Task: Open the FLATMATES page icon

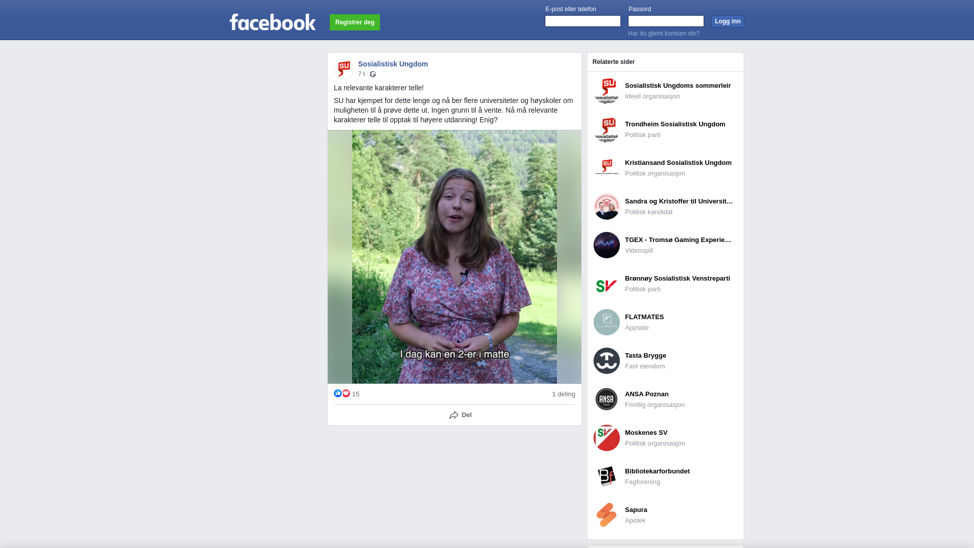Action: pos(607,322)
